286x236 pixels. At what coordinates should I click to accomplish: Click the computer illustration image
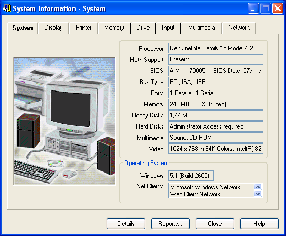click(64, 121)
